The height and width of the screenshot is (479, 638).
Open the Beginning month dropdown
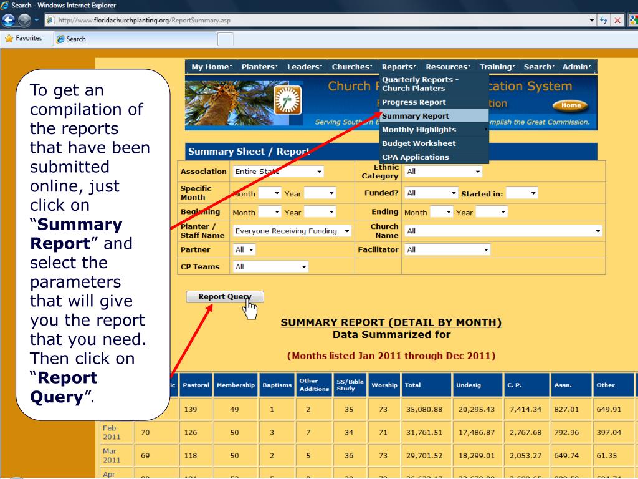(270, 212)
